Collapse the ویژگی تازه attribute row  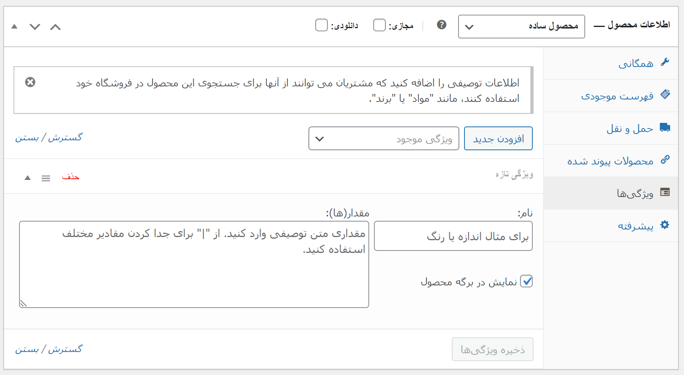(x=27, y=178)
